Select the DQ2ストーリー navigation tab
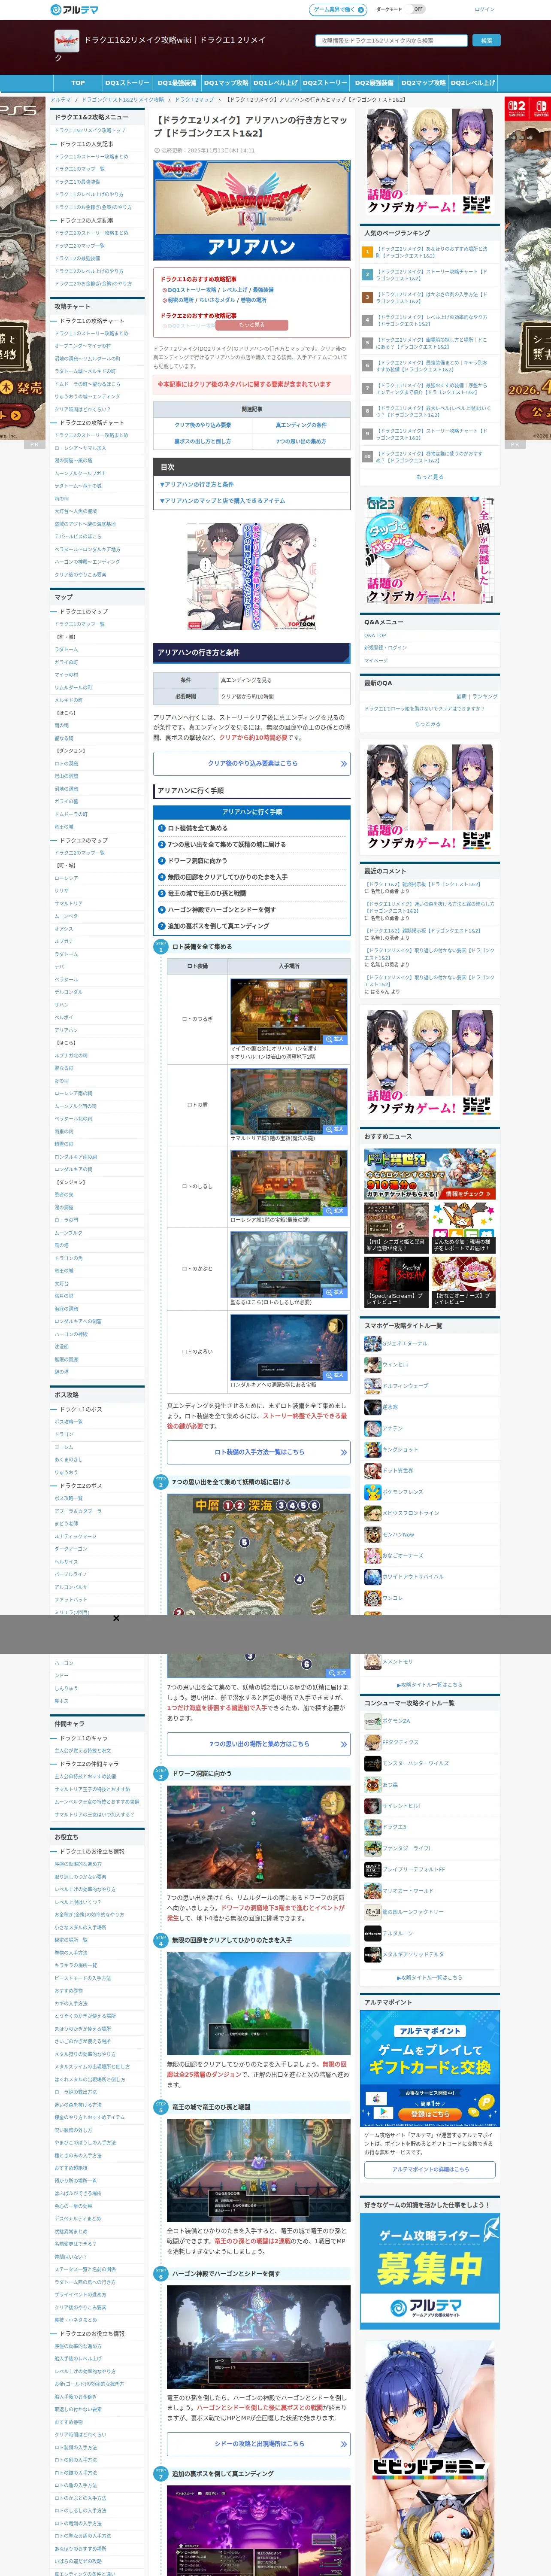Viewport: 551px width, 2576px height. (x=325, y=83)
